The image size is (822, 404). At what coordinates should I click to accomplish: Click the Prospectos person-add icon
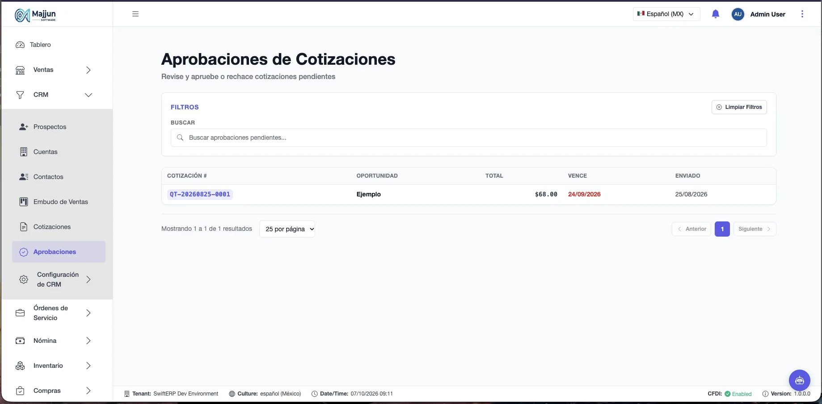pos(24,127)
